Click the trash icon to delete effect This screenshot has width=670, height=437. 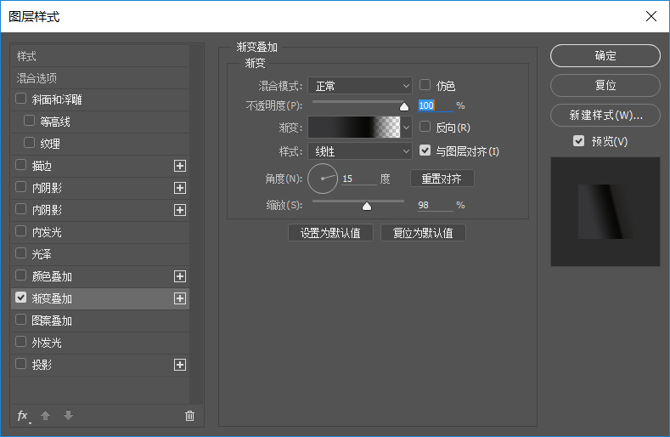189,416
